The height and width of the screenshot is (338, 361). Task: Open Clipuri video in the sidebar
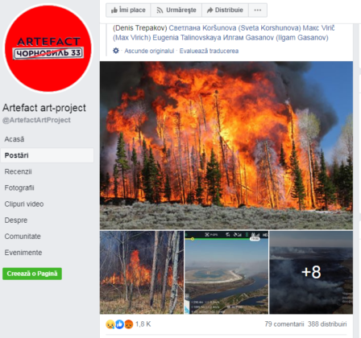click(x=24, y=204)
